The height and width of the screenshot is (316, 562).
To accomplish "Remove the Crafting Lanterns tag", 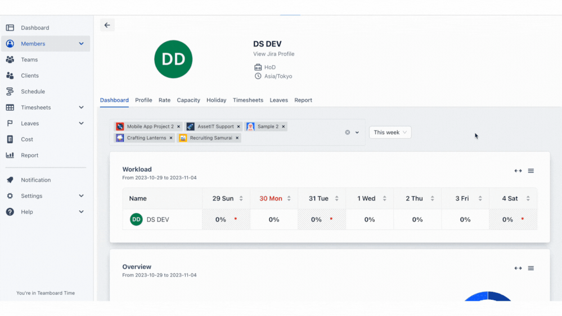I will 171,138.
